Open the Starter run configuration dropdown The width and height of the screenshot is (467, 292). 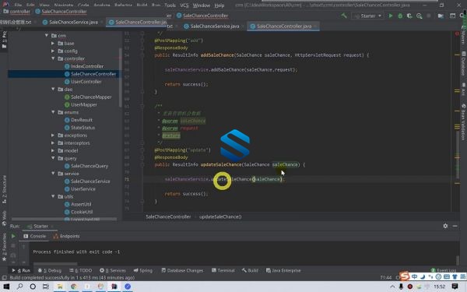(x=367, y=16)
